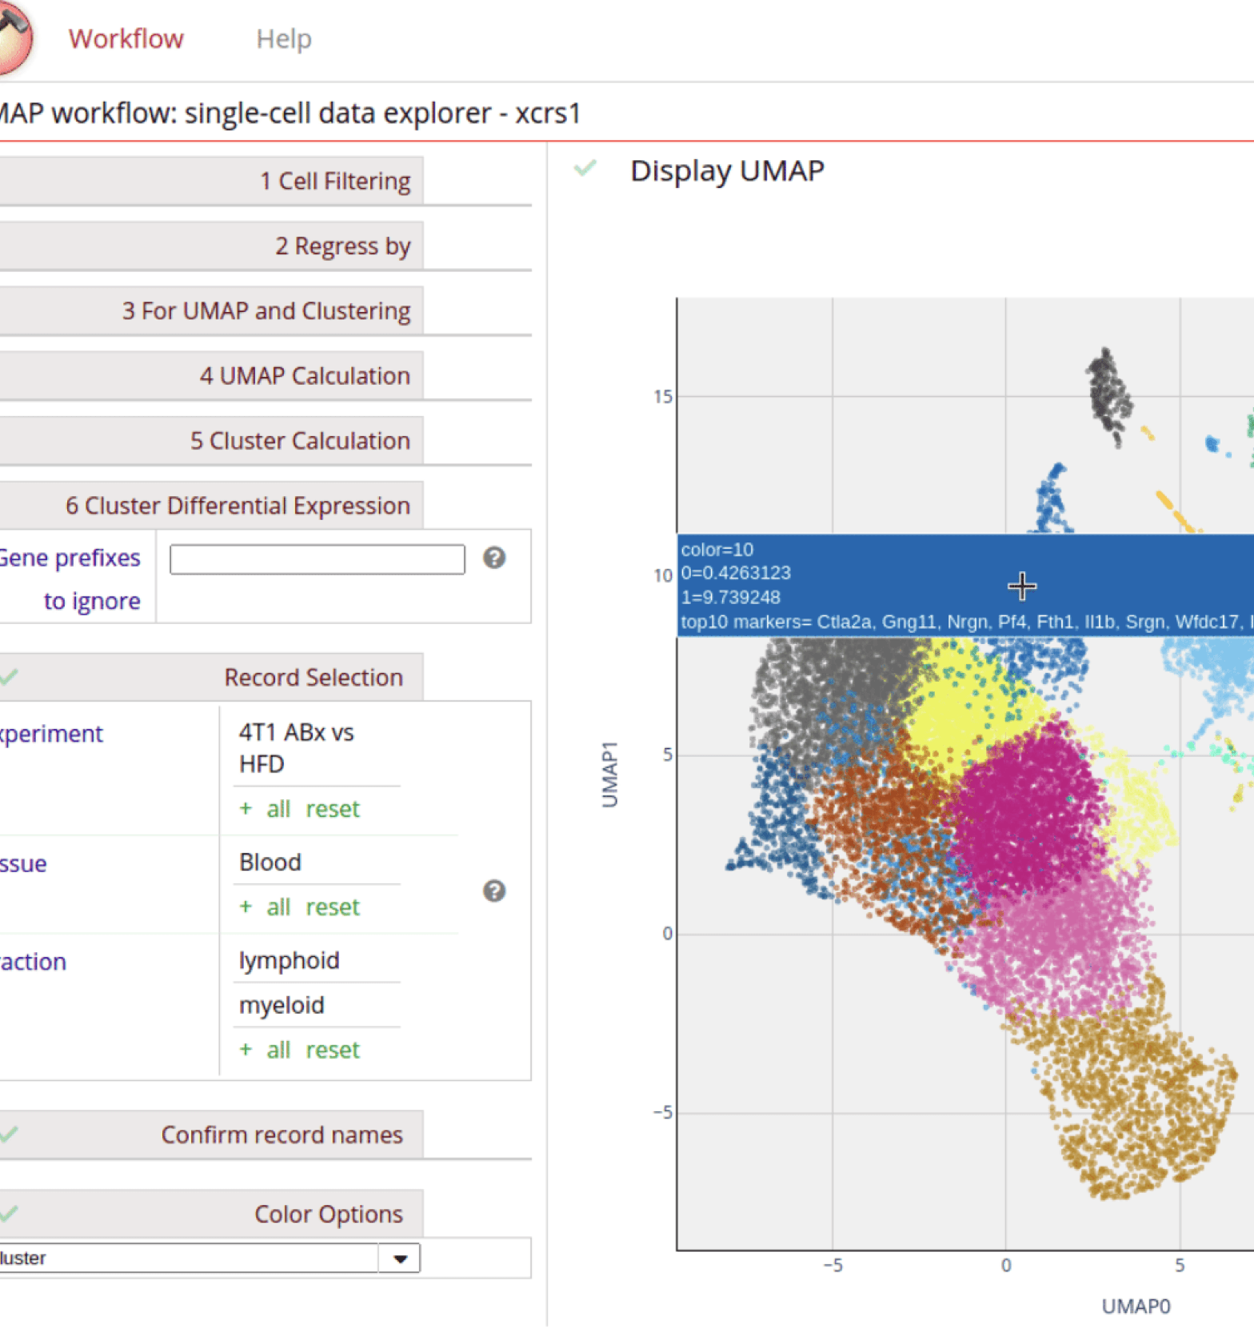Expand the Confirm record names section
The image size is (1254, 1333).
(210, 1134)
